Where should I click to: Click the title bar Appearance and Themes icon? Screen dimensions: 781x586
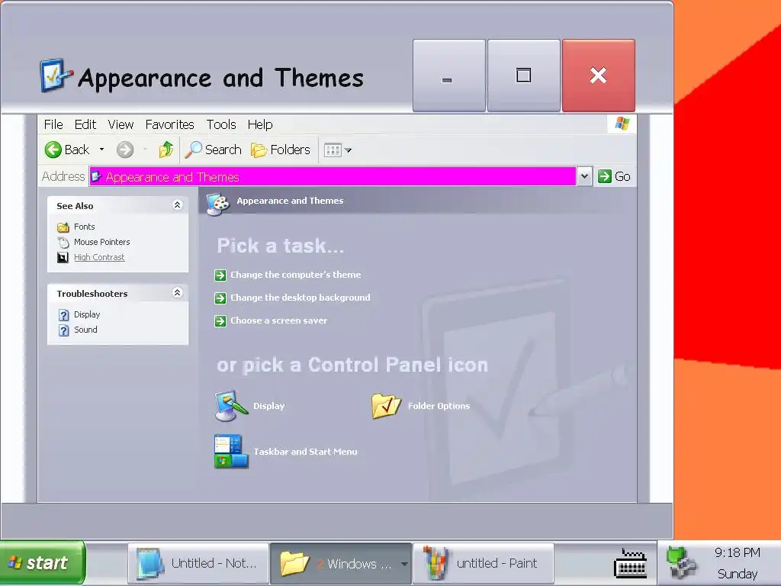pyautogui.click(x=56, y=76)
